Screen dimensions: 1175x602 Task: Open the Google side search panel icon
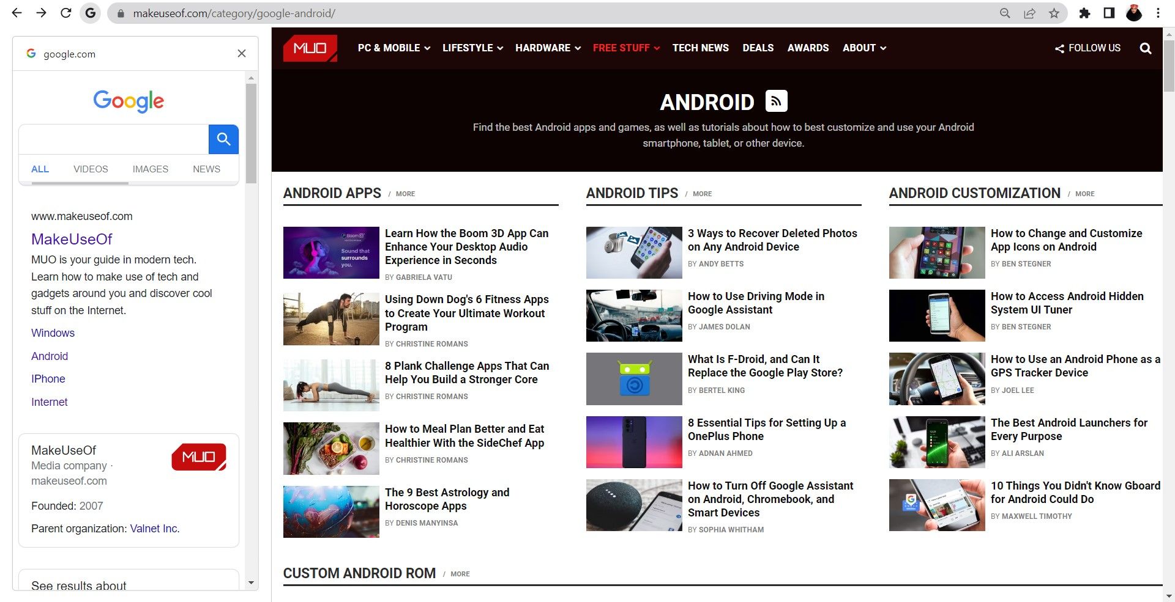click(x=91, y=13)
